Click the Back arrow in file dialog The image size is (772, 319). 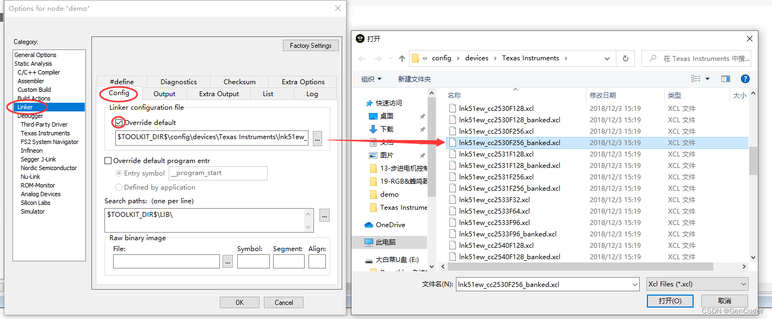pyautogui.click(x=362, y=58)
